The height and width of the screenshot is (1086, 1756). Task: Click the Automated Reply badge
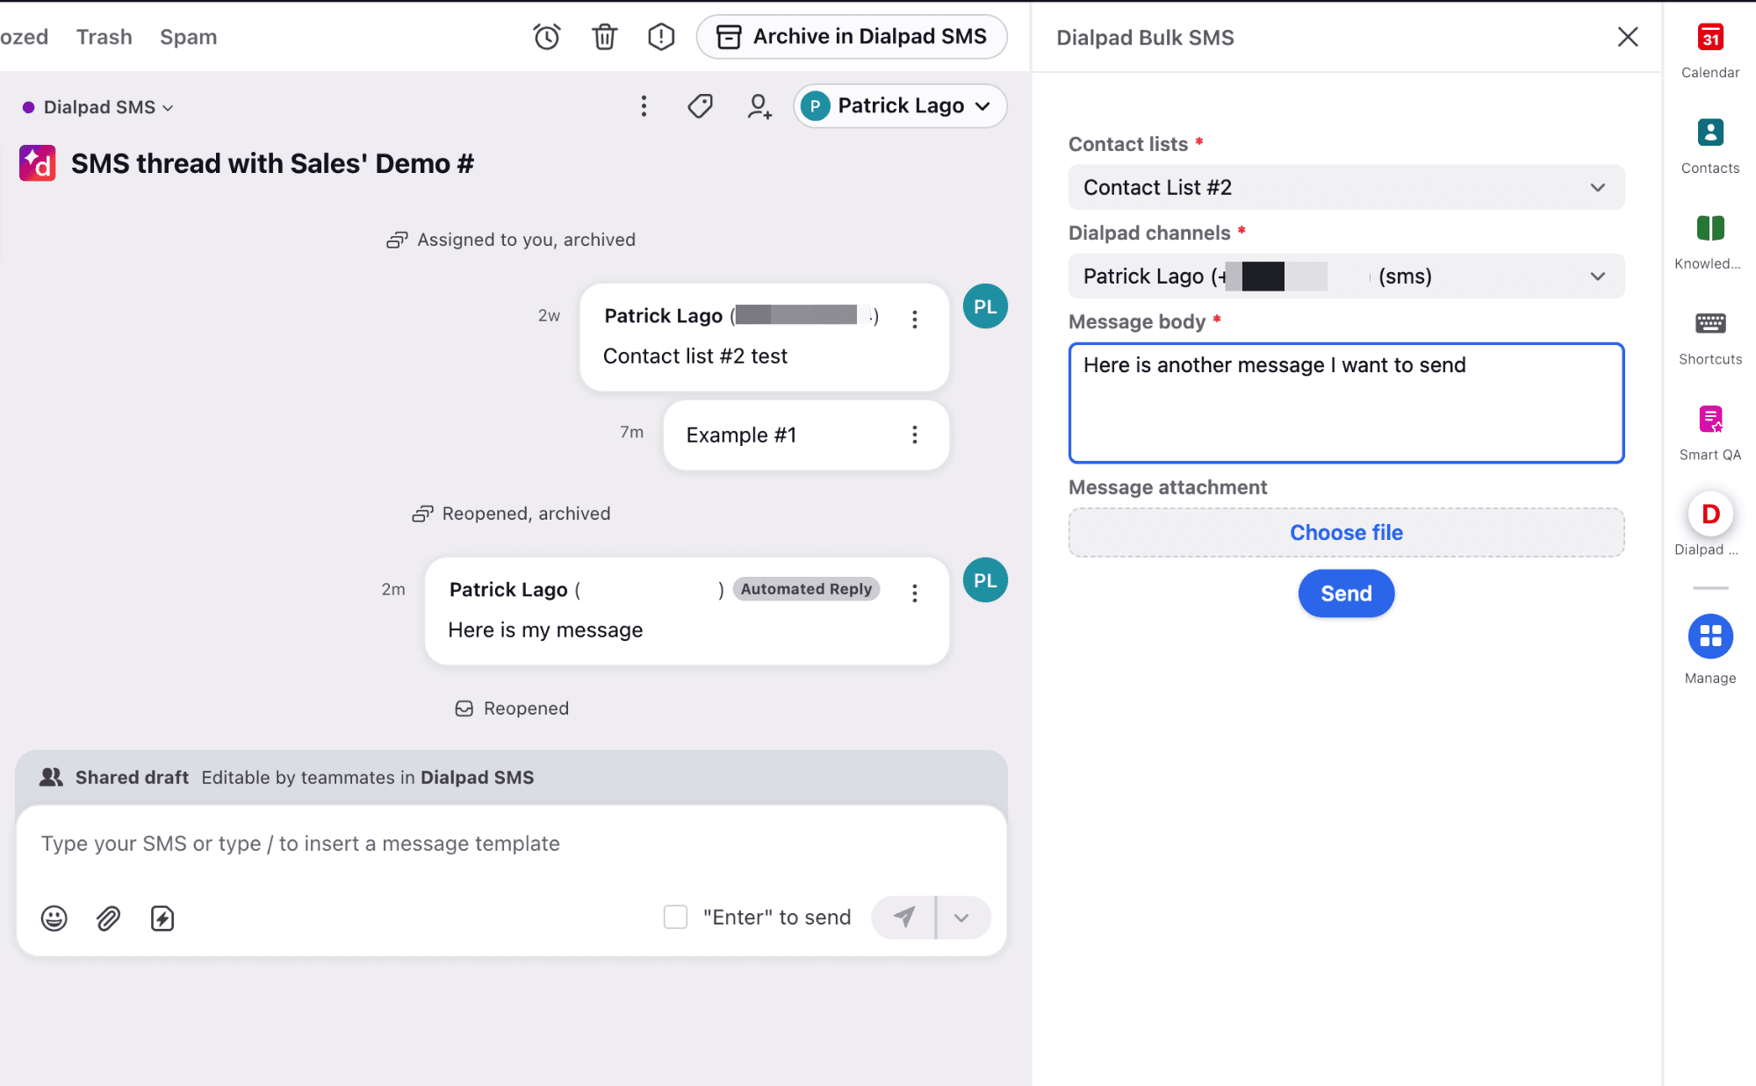click(x=806, y=589)
